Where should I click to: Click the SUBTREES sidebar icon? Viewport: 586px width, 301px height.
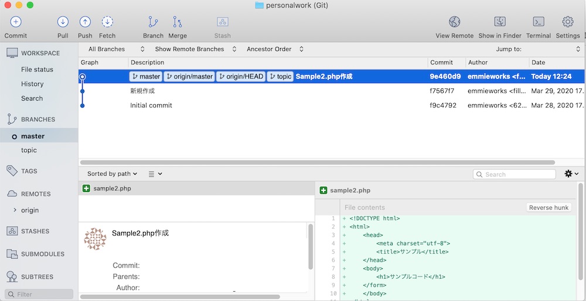click(x=12, y=277)
